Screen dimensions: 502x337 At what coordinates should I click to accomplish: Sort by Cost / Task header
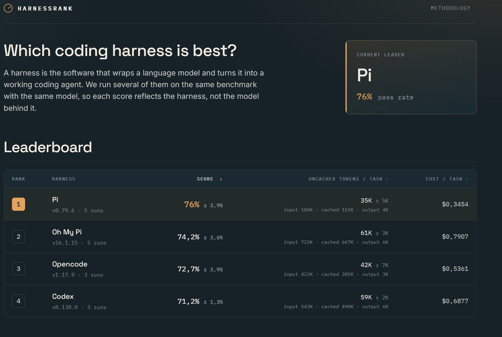[447, 179]
